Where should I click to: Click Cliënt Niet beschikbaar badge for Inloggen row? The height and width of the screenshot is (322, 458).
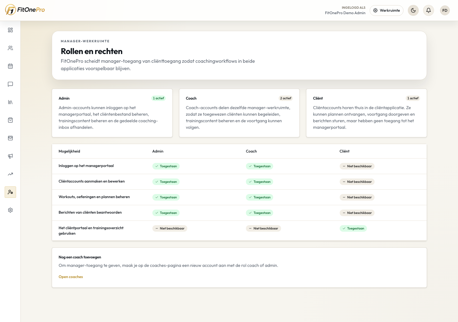point(357,166)
